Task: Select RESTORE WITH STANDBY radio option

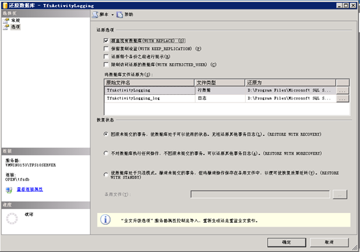Action: coord(106,175)
